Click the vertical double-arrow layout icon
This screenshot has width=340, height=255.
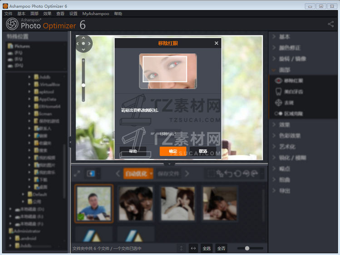(x=181, y=248)
